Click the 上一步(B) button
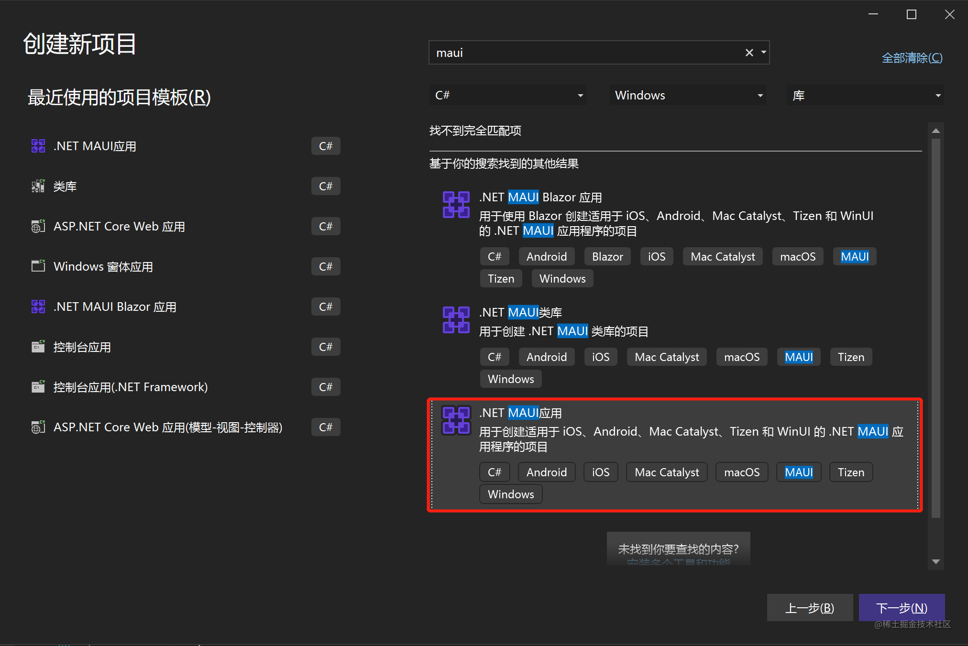Screen dimensions: 968x646 pos(810,608)
